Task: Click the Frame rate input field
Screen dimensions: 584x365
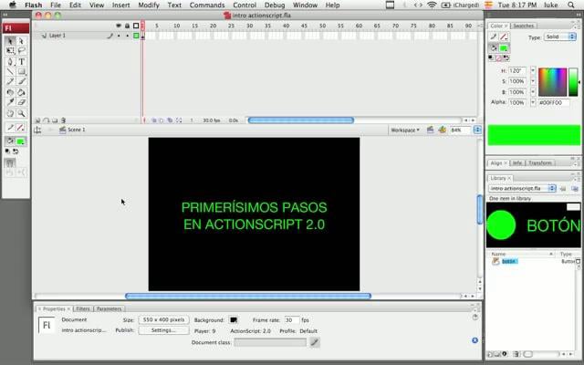Action: [x=292, y=320]
